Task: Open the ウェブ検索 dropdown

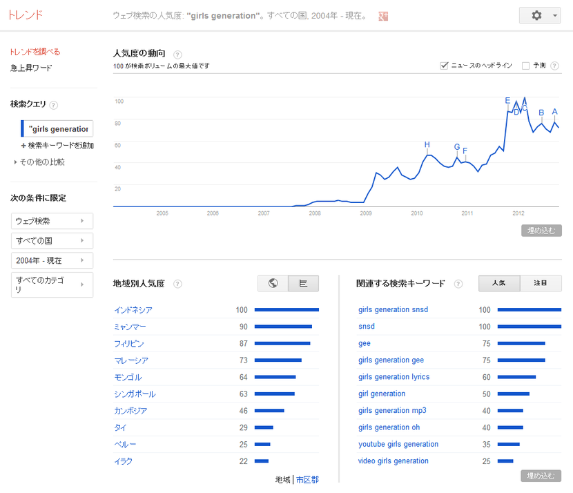Action: point(52,221)
